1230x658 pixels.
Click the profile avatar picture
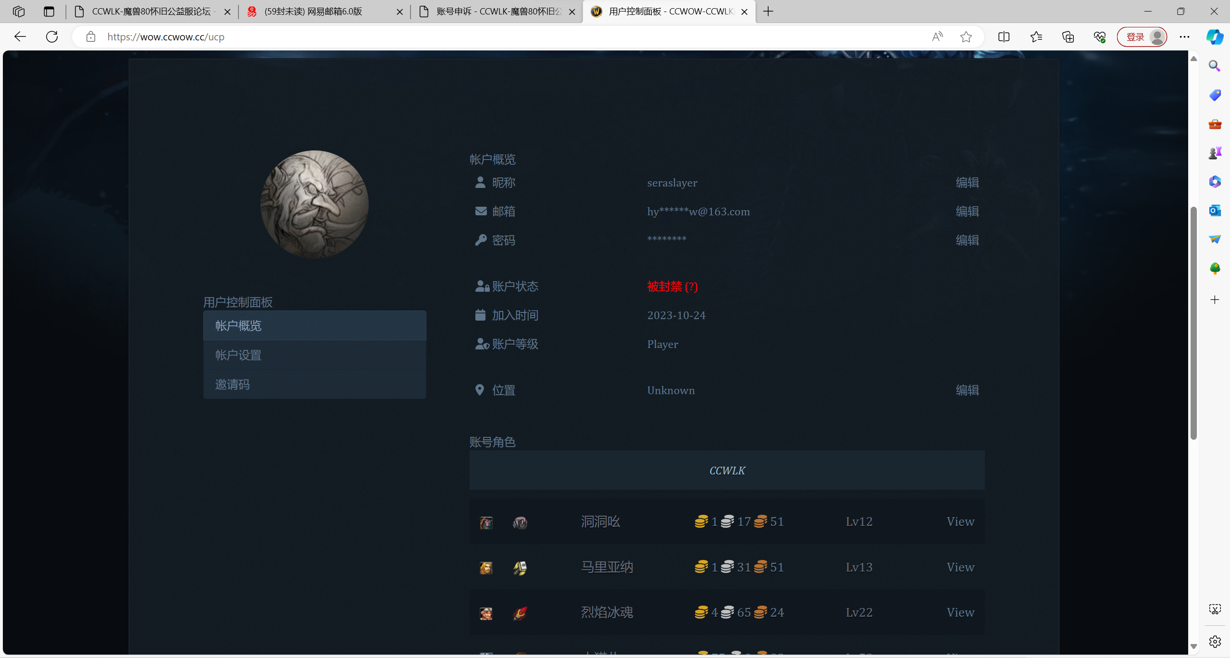tap(314, 204)
